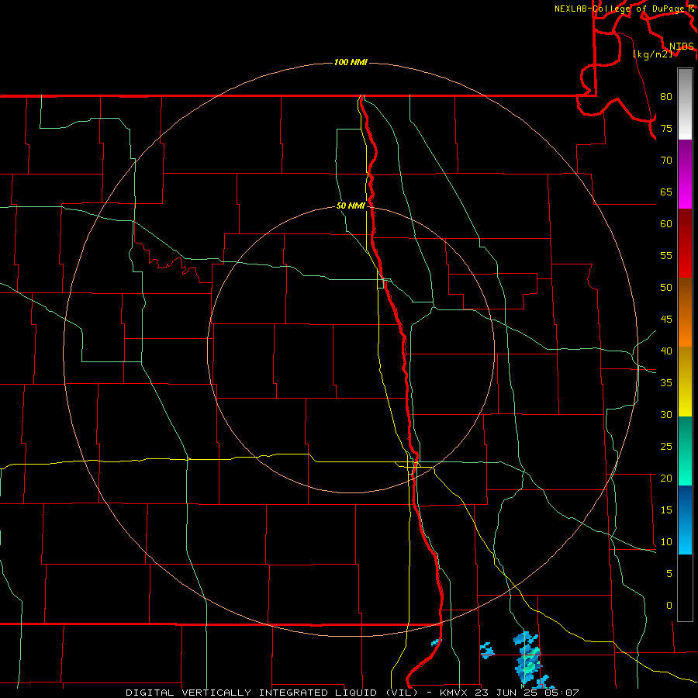This screenshot has width=698, height=698.
Task: Click the NIDS label near the scale
Action: (682, 46)
